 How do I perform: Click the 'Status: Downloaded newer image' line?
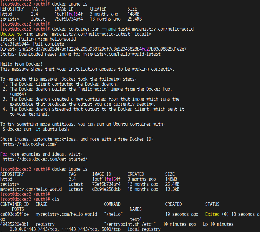(x=80, y=54)
